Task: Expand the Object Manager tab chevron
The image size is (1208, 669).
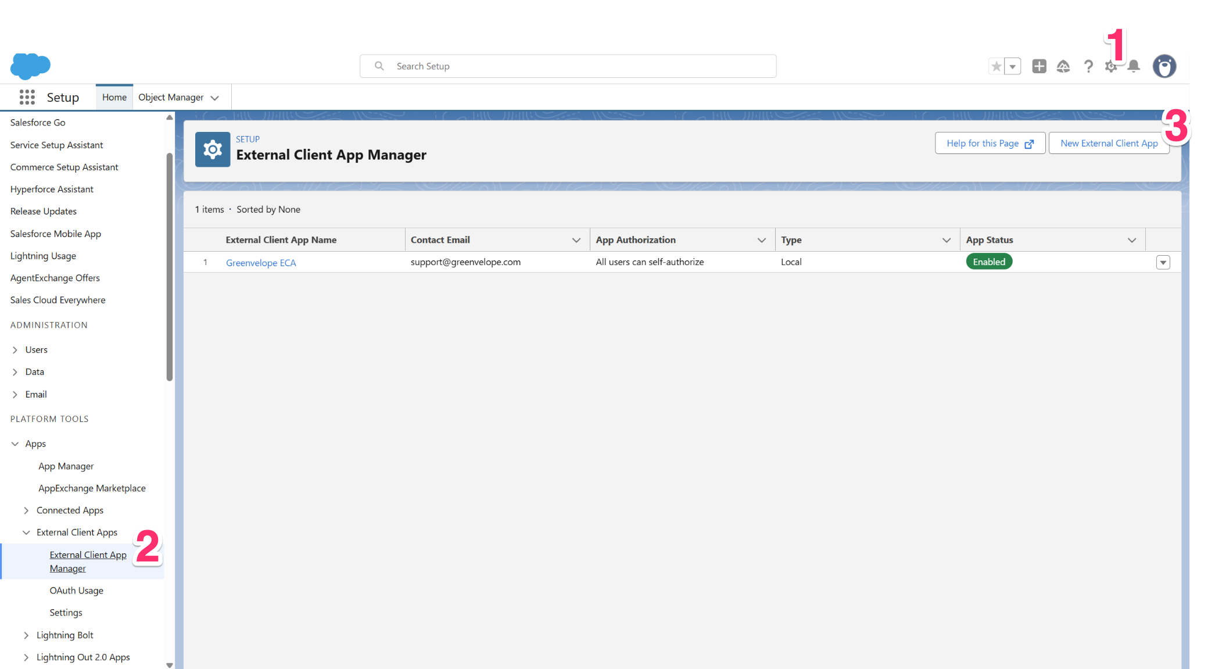Action: [x=215, y=98]
